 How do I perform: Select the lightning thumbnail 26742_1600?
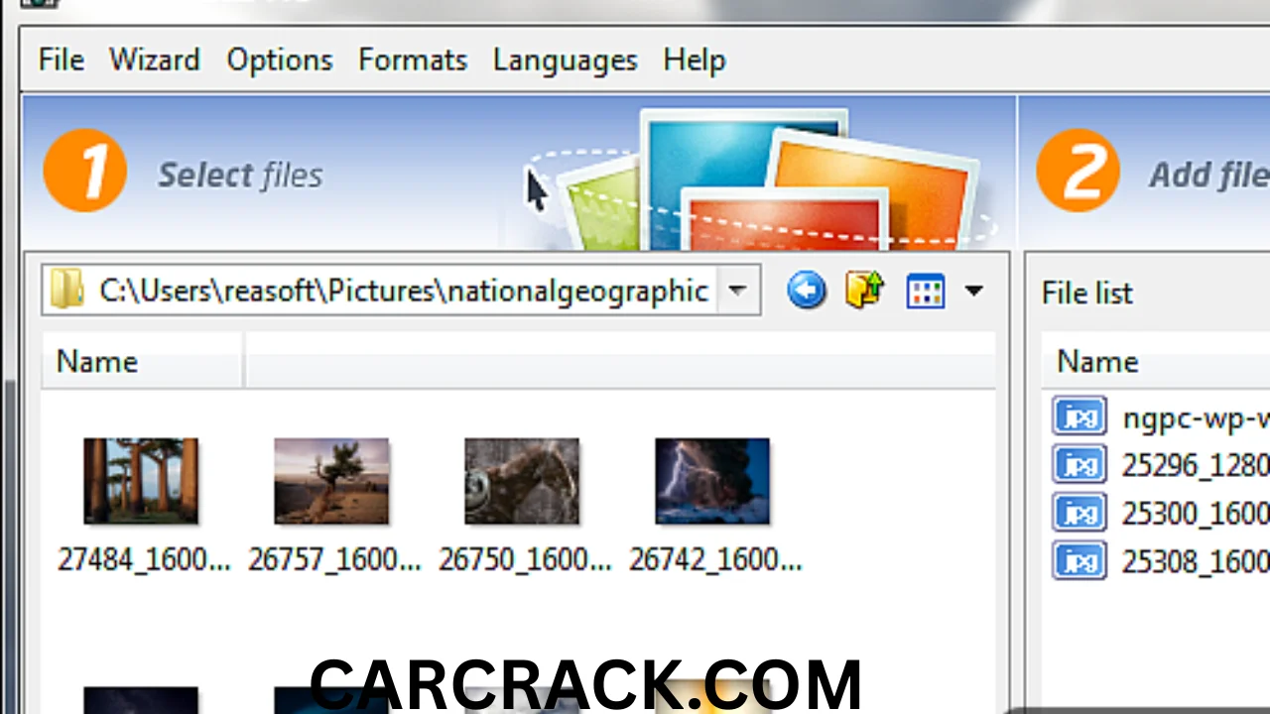[x=712, y=481]
